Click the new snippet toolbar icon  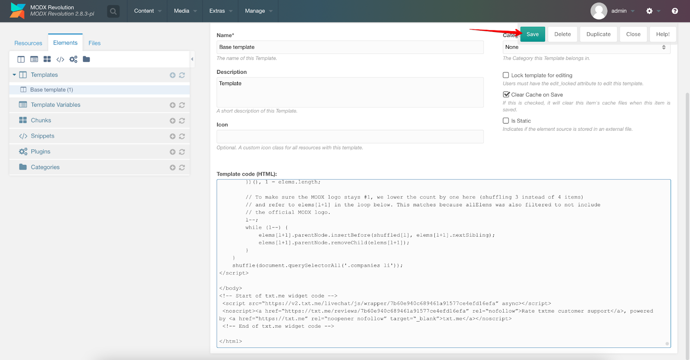[60, 59]
